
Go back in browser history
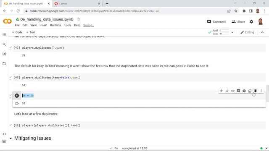[5, 11]
